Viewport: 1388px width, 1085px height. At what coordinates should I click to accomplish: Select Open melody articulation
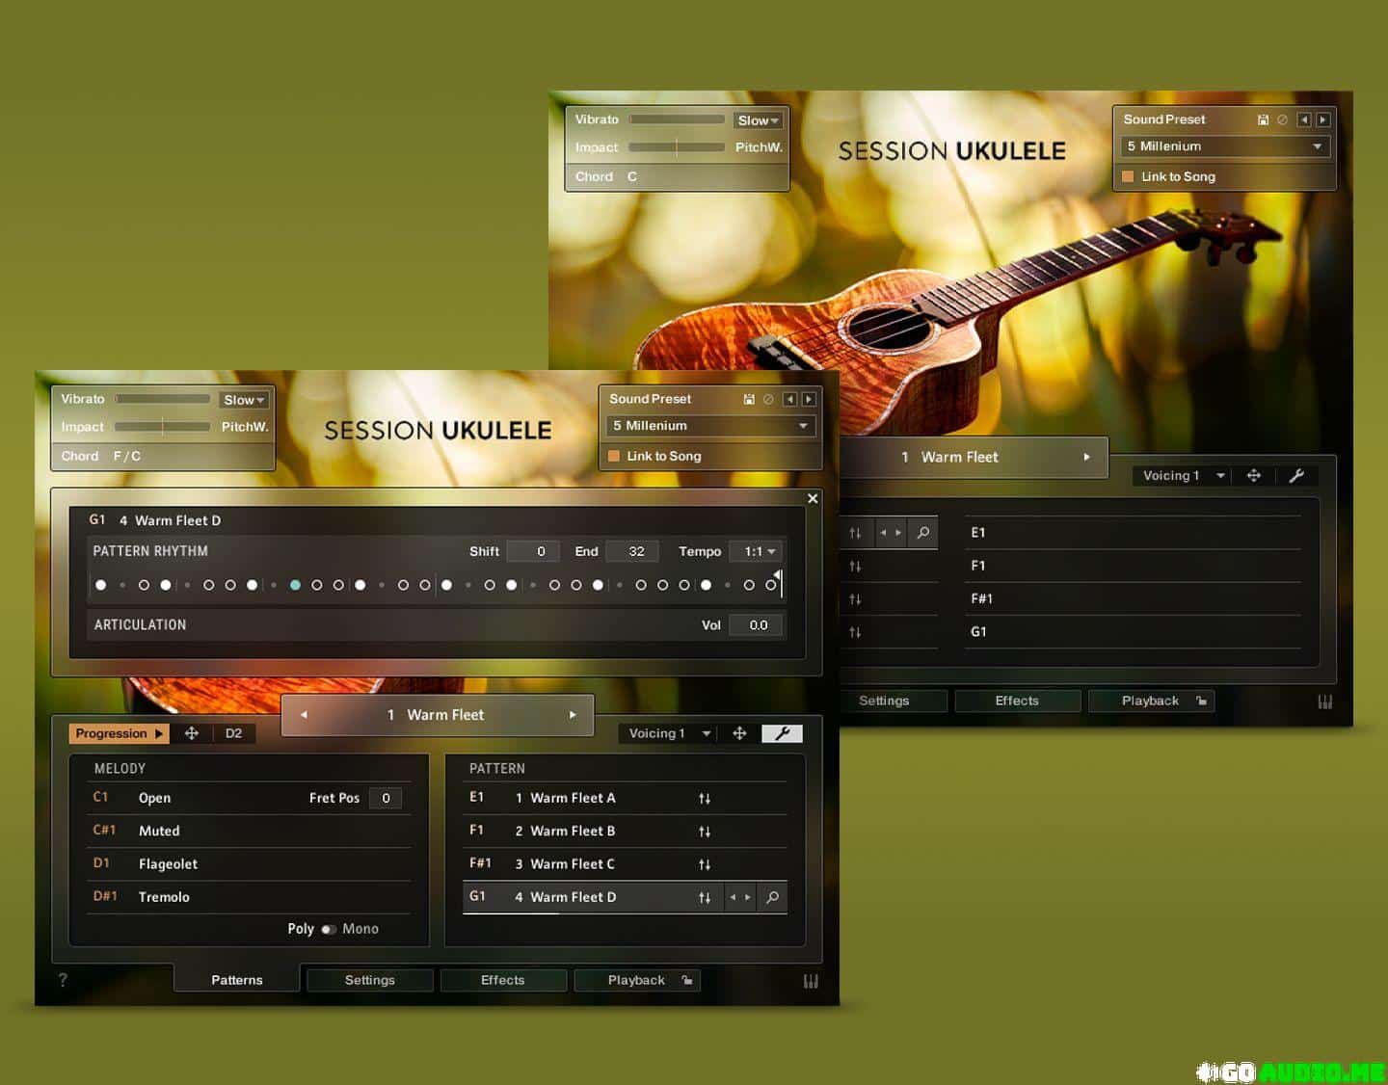(x=154, y=798)
